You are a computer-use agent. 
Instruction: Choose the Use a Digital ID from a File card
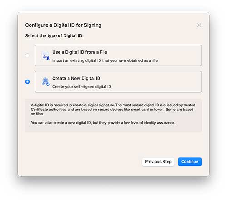click(x=118, y=55)
